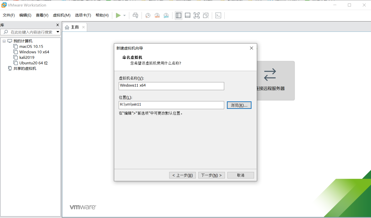371x218 pixels.
Task: Close the 主页 tab
Action: point(84,27)
